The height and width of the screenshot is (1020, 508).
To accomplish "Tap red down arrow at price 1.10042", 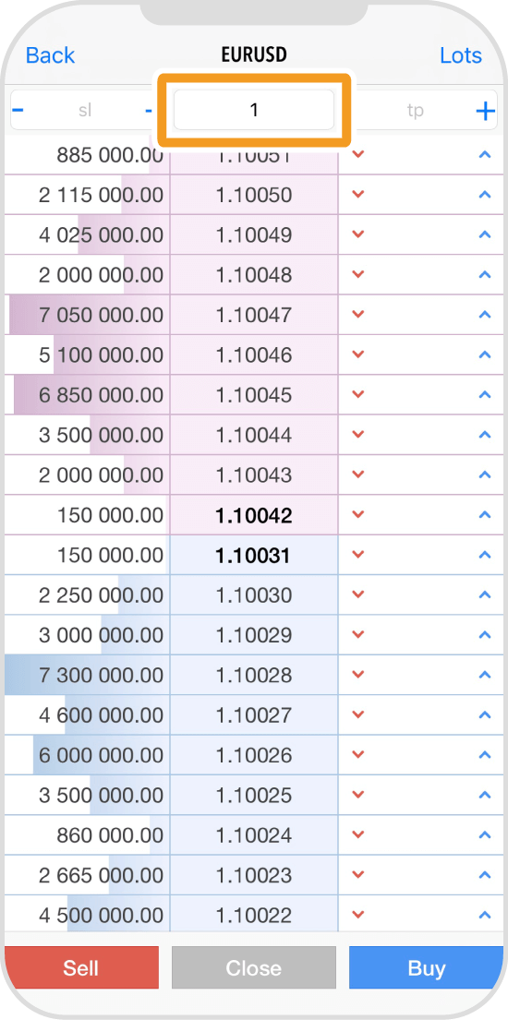I will point(357,515).
